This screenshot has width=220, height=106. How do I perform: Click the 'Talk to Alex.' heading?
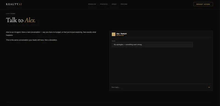pos(21,20)
